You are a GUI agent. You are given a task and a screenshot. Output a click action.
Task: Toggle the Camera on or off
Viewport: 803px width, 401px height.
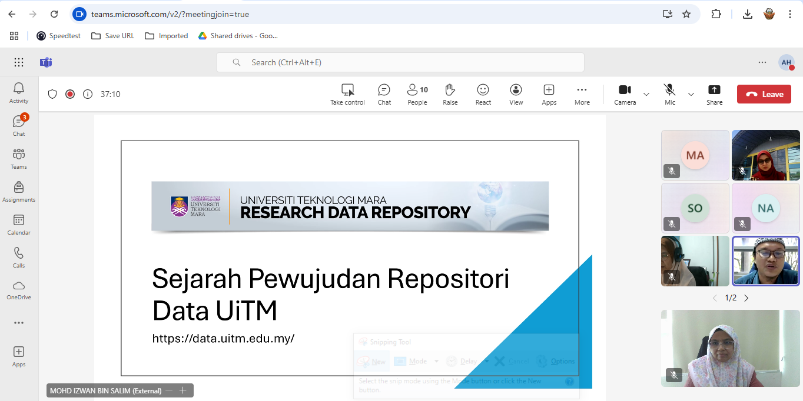[x=625, y=94]
